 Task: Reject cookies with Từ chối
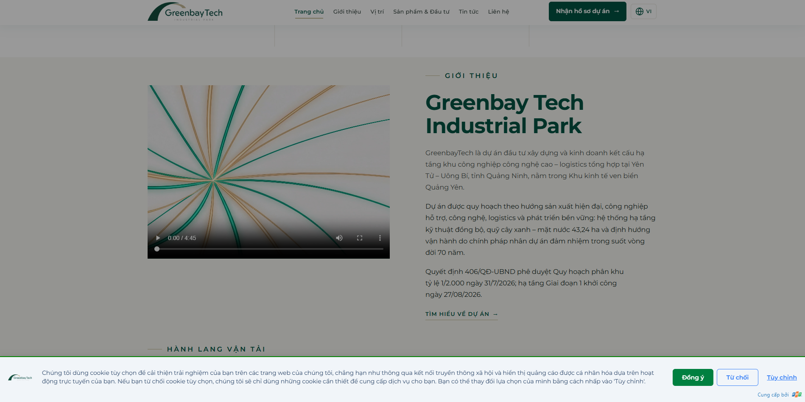(x=738, y=377)
